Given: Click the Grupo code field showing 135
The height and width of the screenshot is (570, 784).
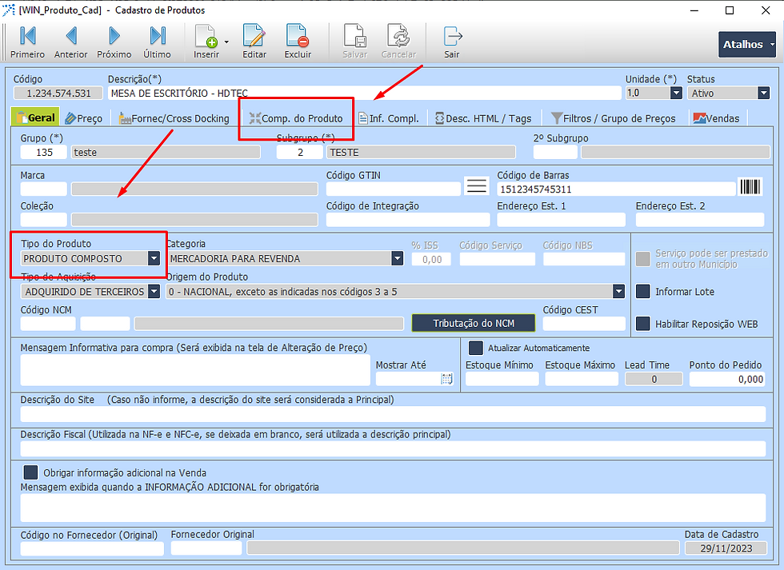Looking at the screenshot, I should click(x=43, y=152).
